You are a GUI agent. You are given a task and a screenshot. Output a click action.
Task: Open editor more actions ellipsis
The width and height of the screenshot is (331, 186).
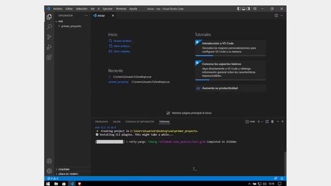[281, 16]
